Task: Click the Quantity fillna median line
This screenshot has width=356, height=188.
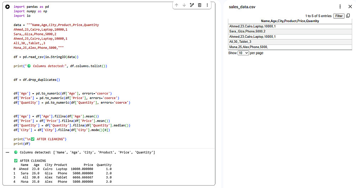Action: (x=72, y=125)
